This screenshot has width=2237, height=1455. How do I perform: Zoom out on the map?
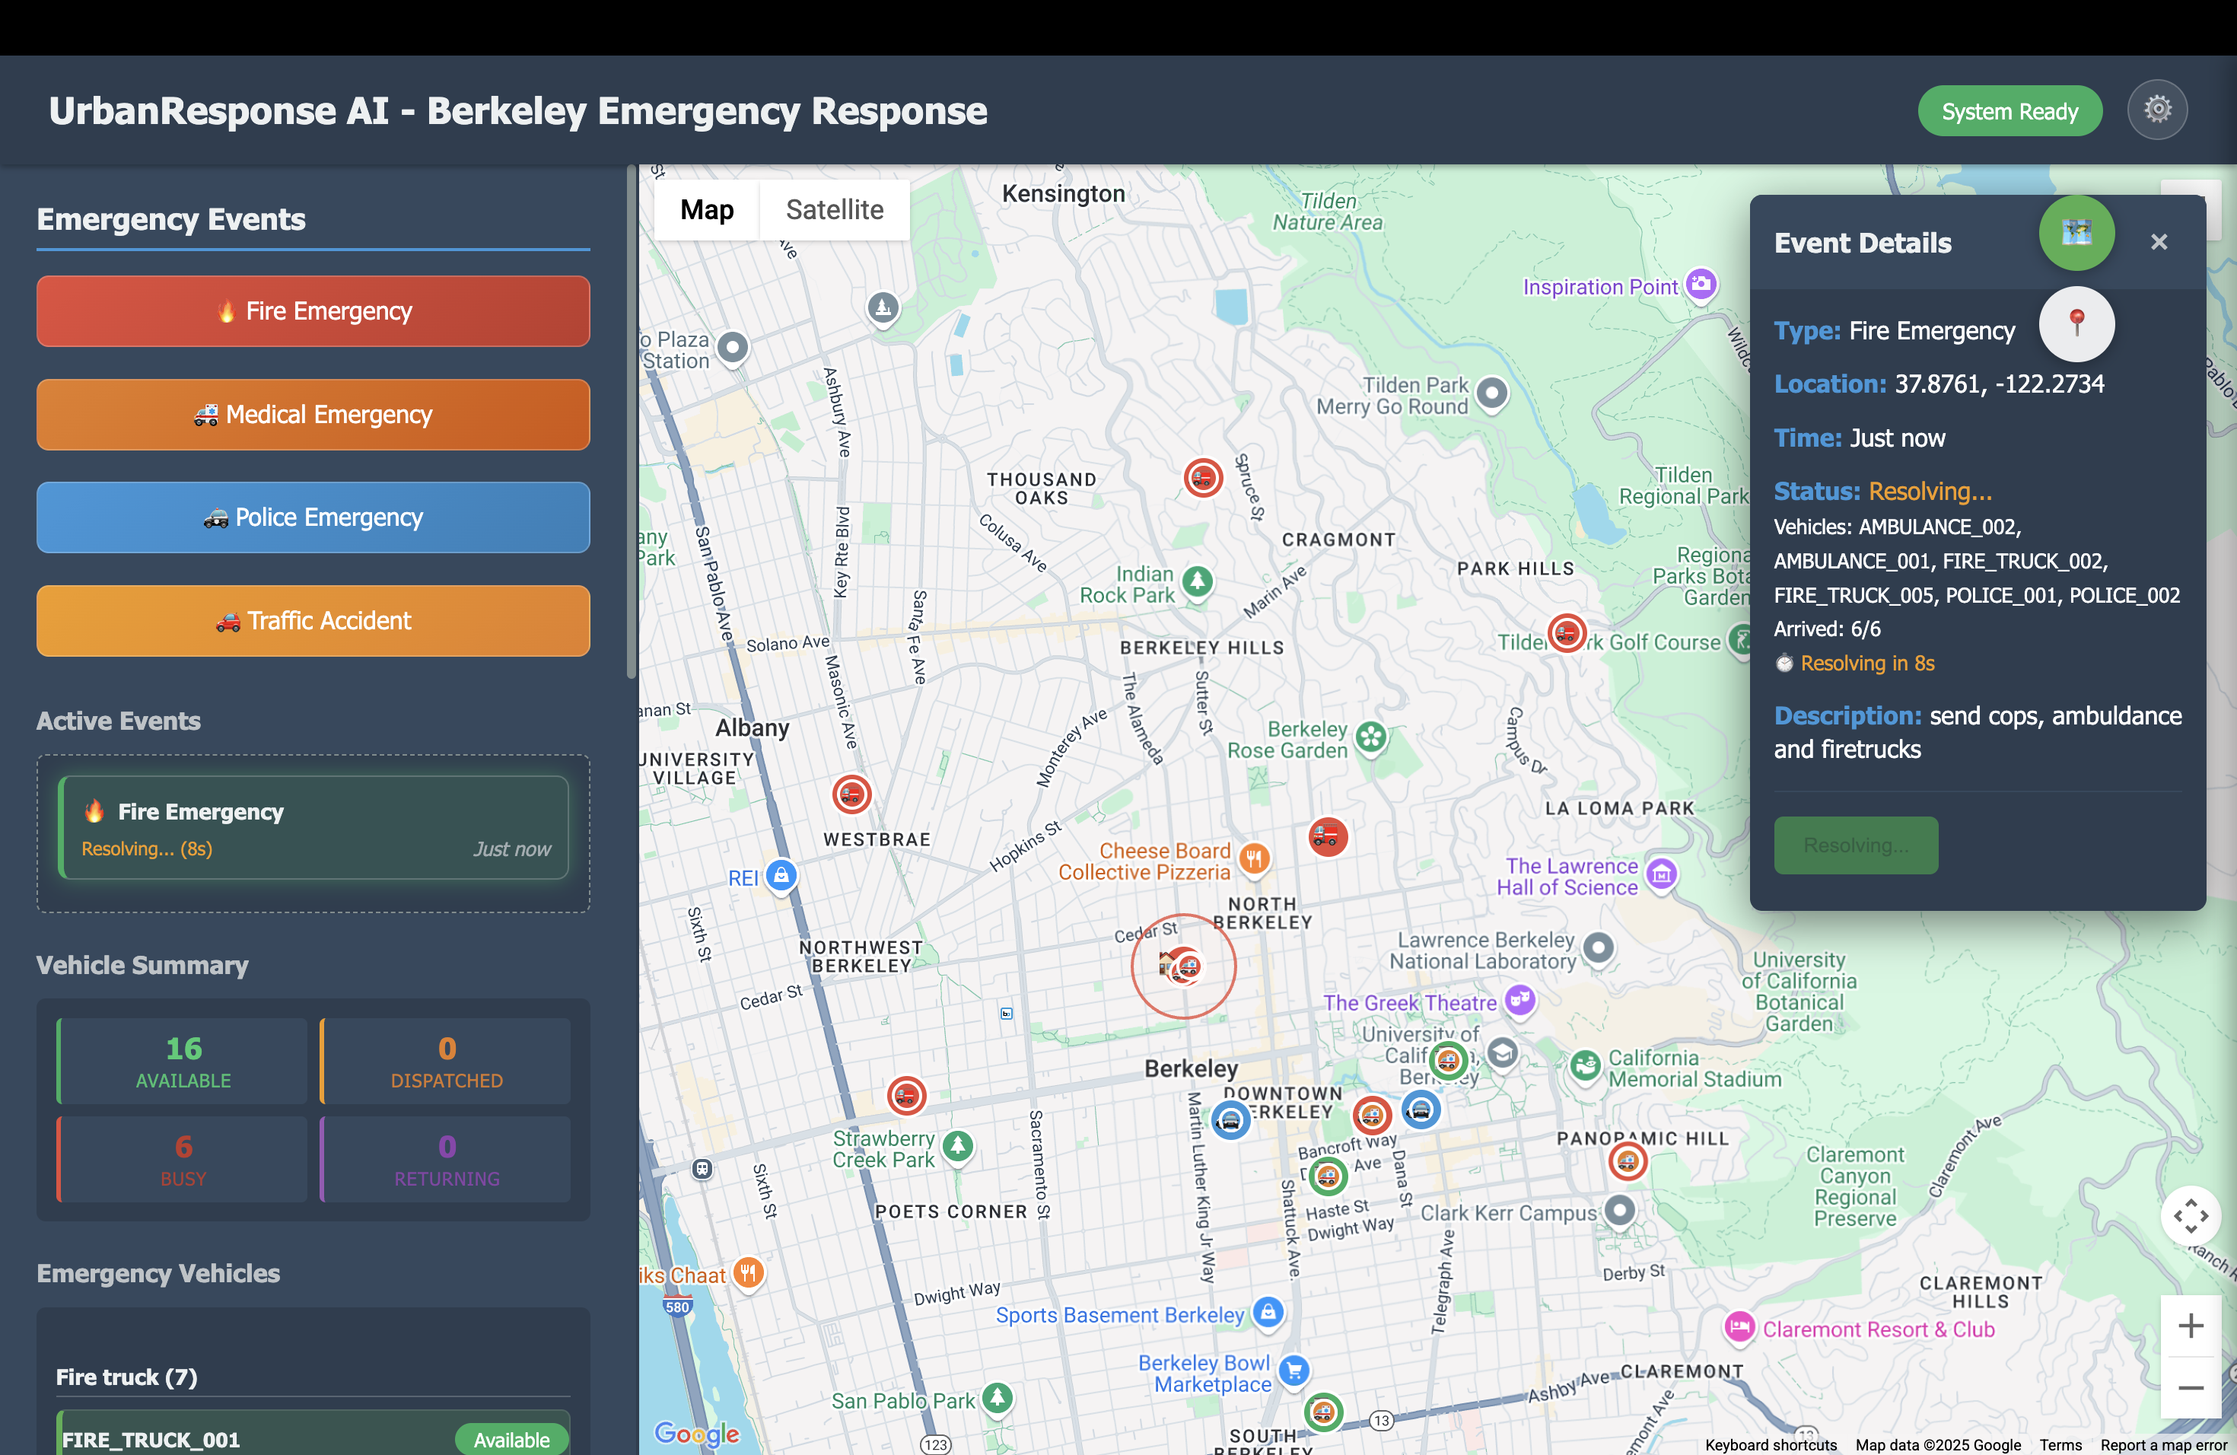2190,1387
